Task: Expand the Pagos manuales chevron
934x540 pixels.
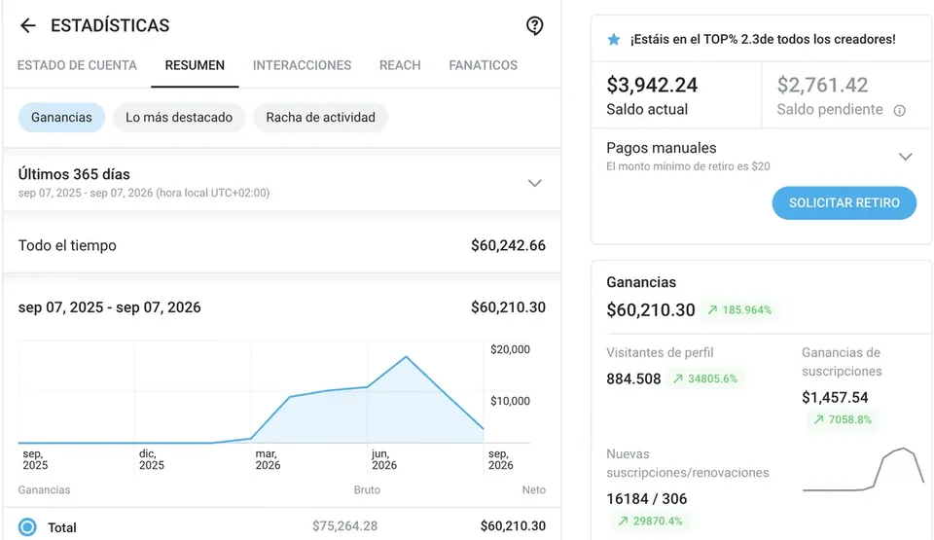Action: (x=906, y=157)
